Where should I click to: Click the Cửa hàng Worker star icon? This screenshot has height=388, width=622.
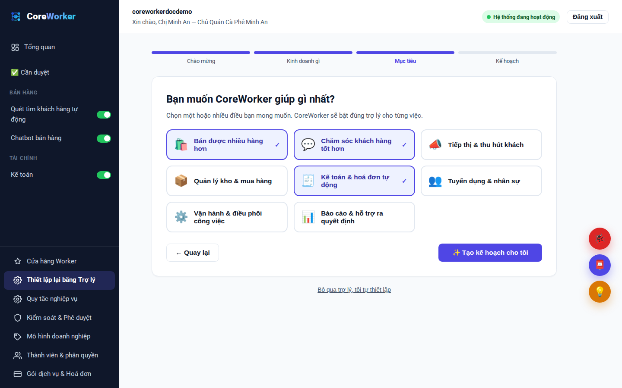18,261
